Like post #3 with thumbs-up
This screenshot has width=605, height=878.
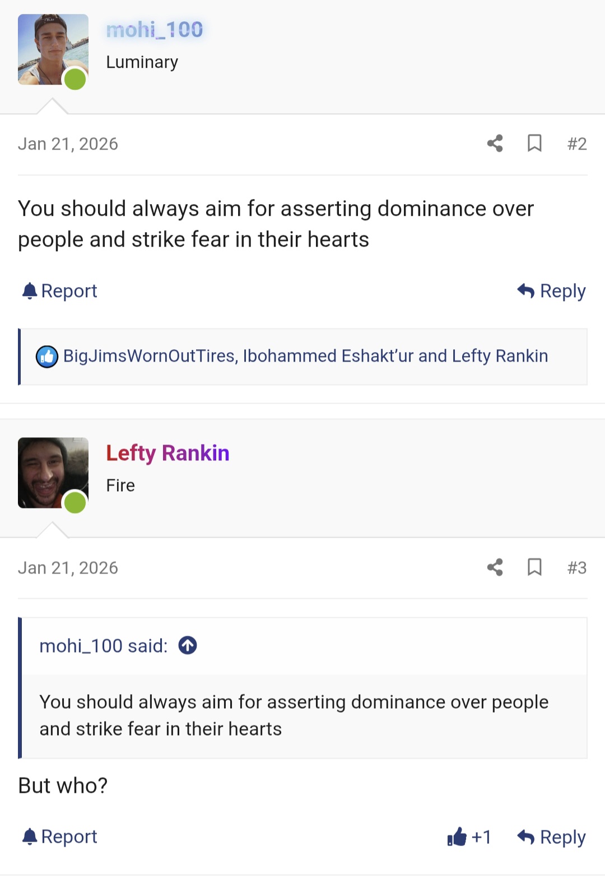(x=457, y=837)
